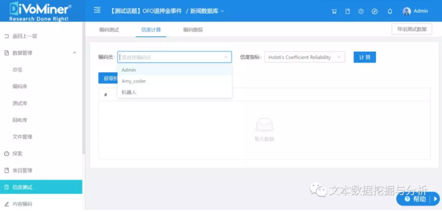Switch to the 编码测试 tab
Screen dimensions: 442x212
(109, 30)
